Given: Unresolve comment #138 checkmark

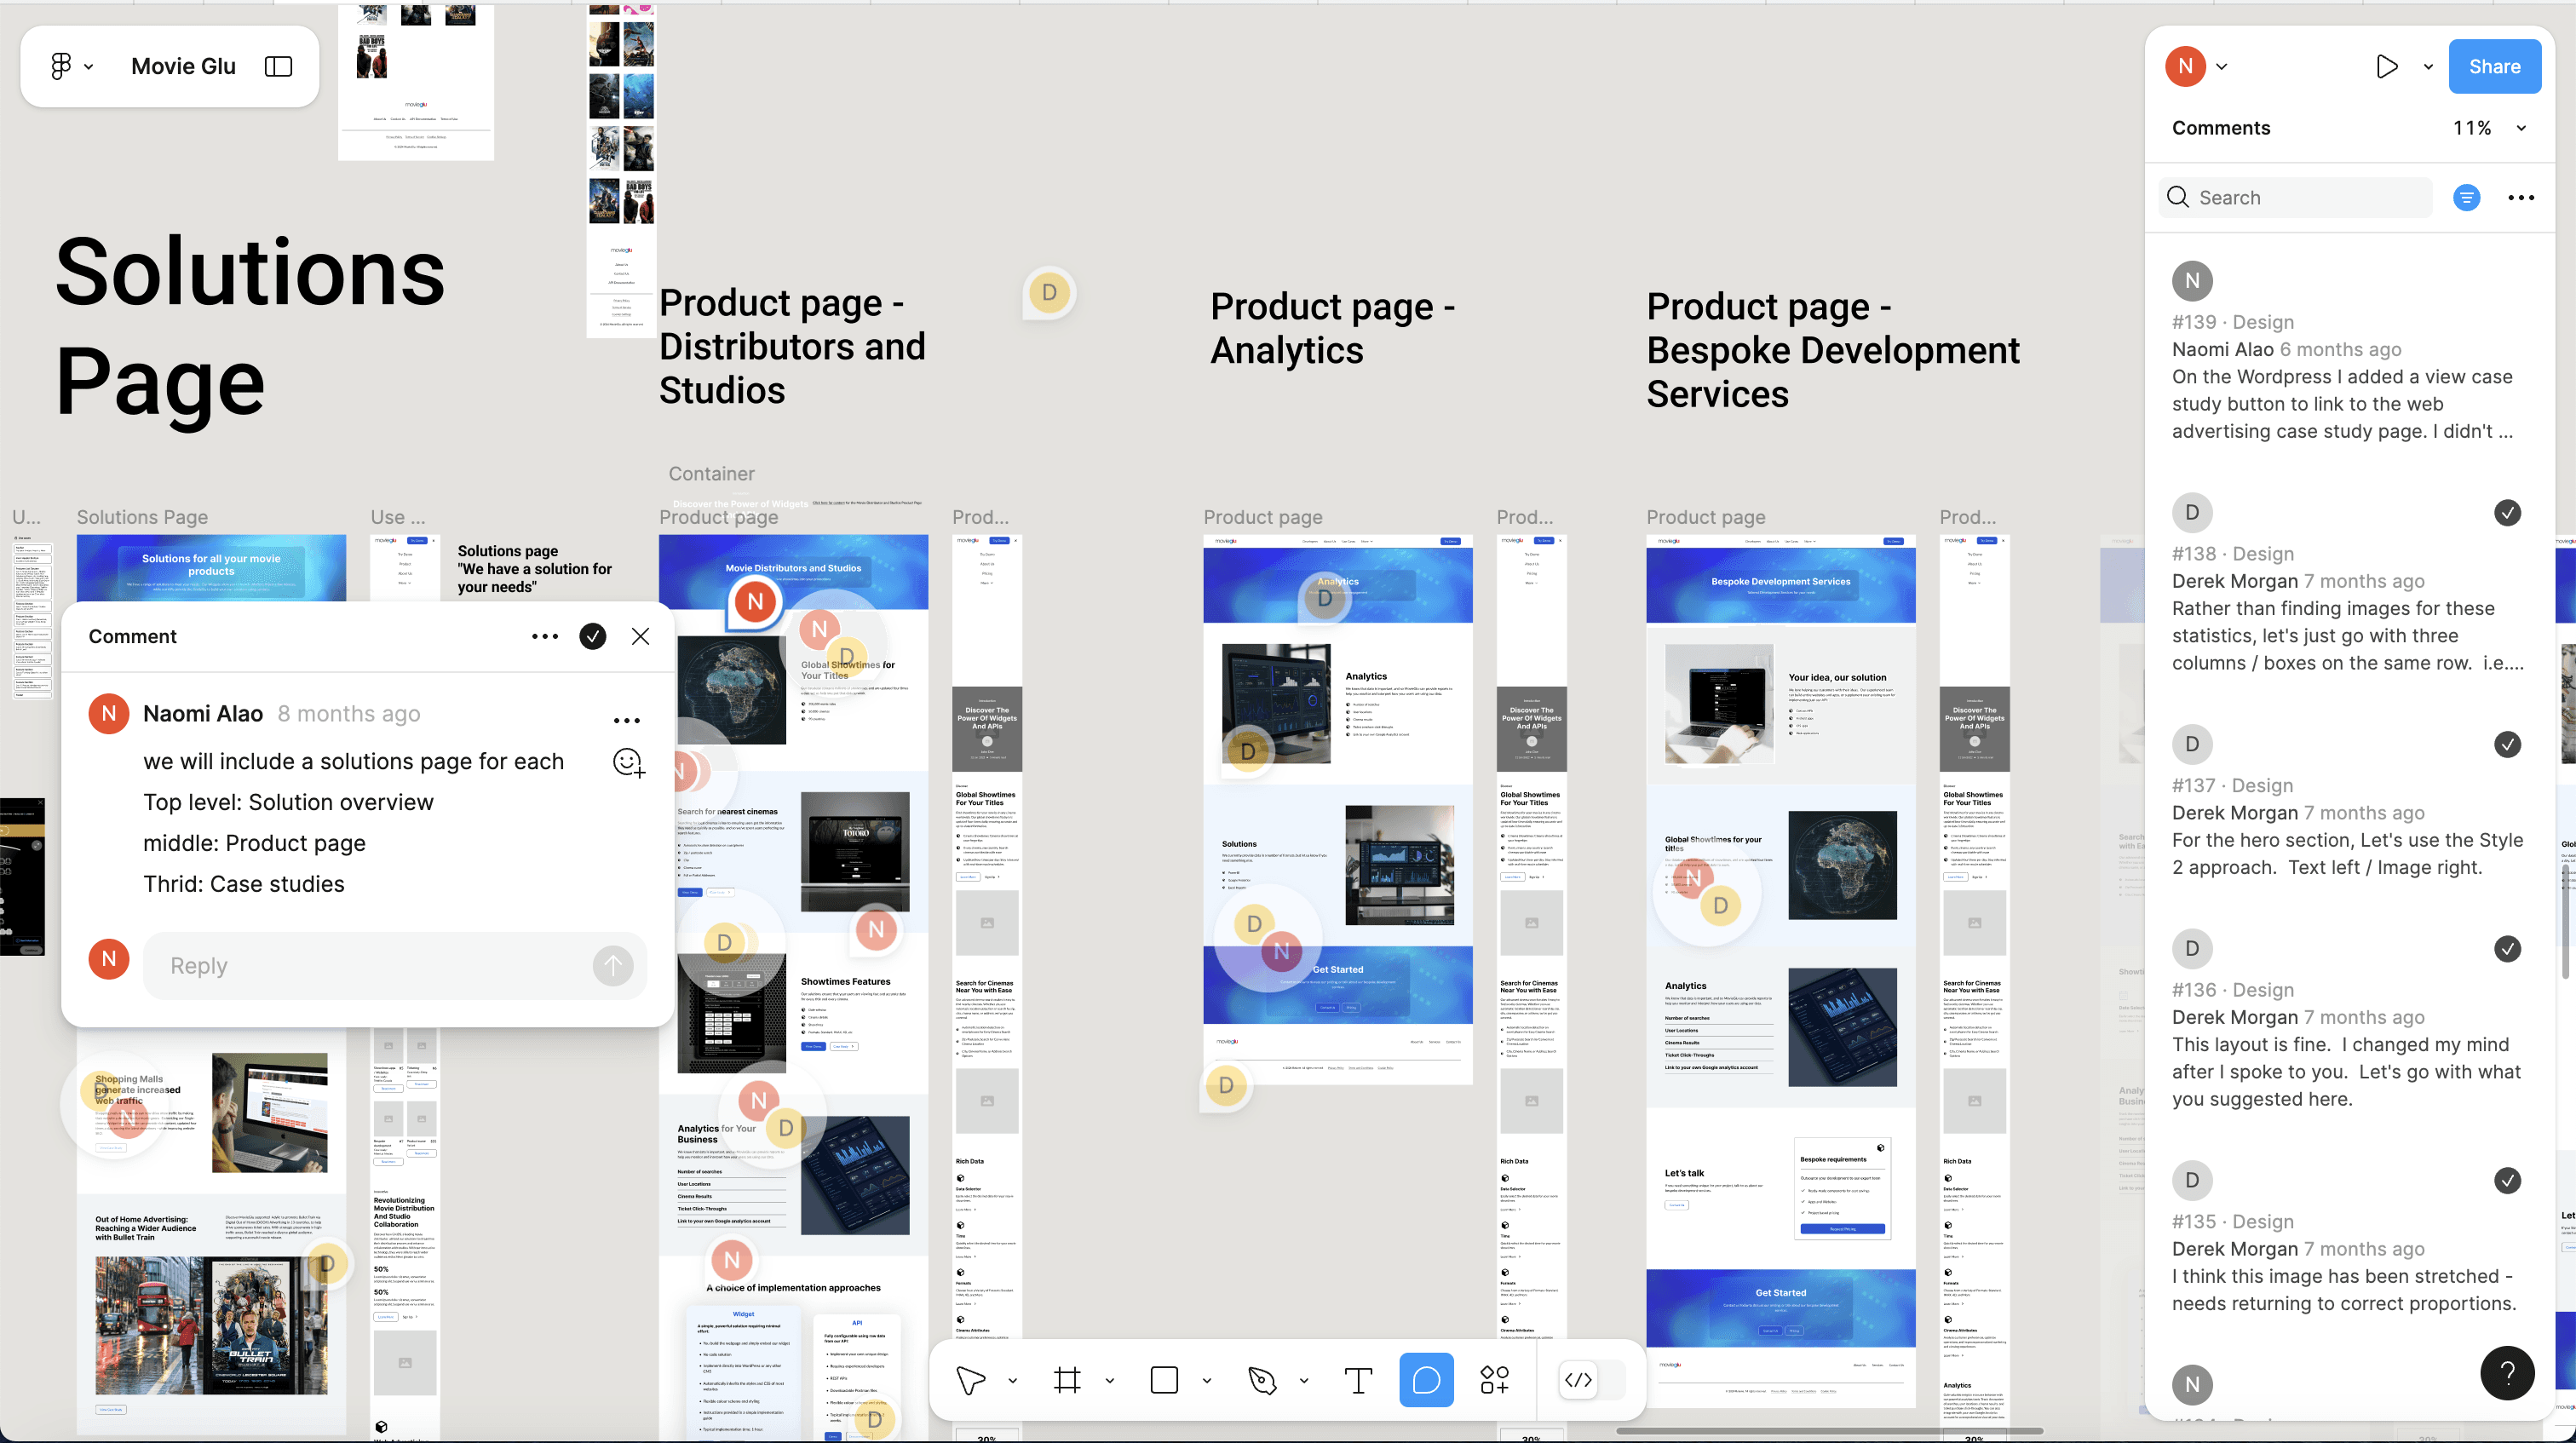Looking at the screenshot, I should (x=2507, y=513).
